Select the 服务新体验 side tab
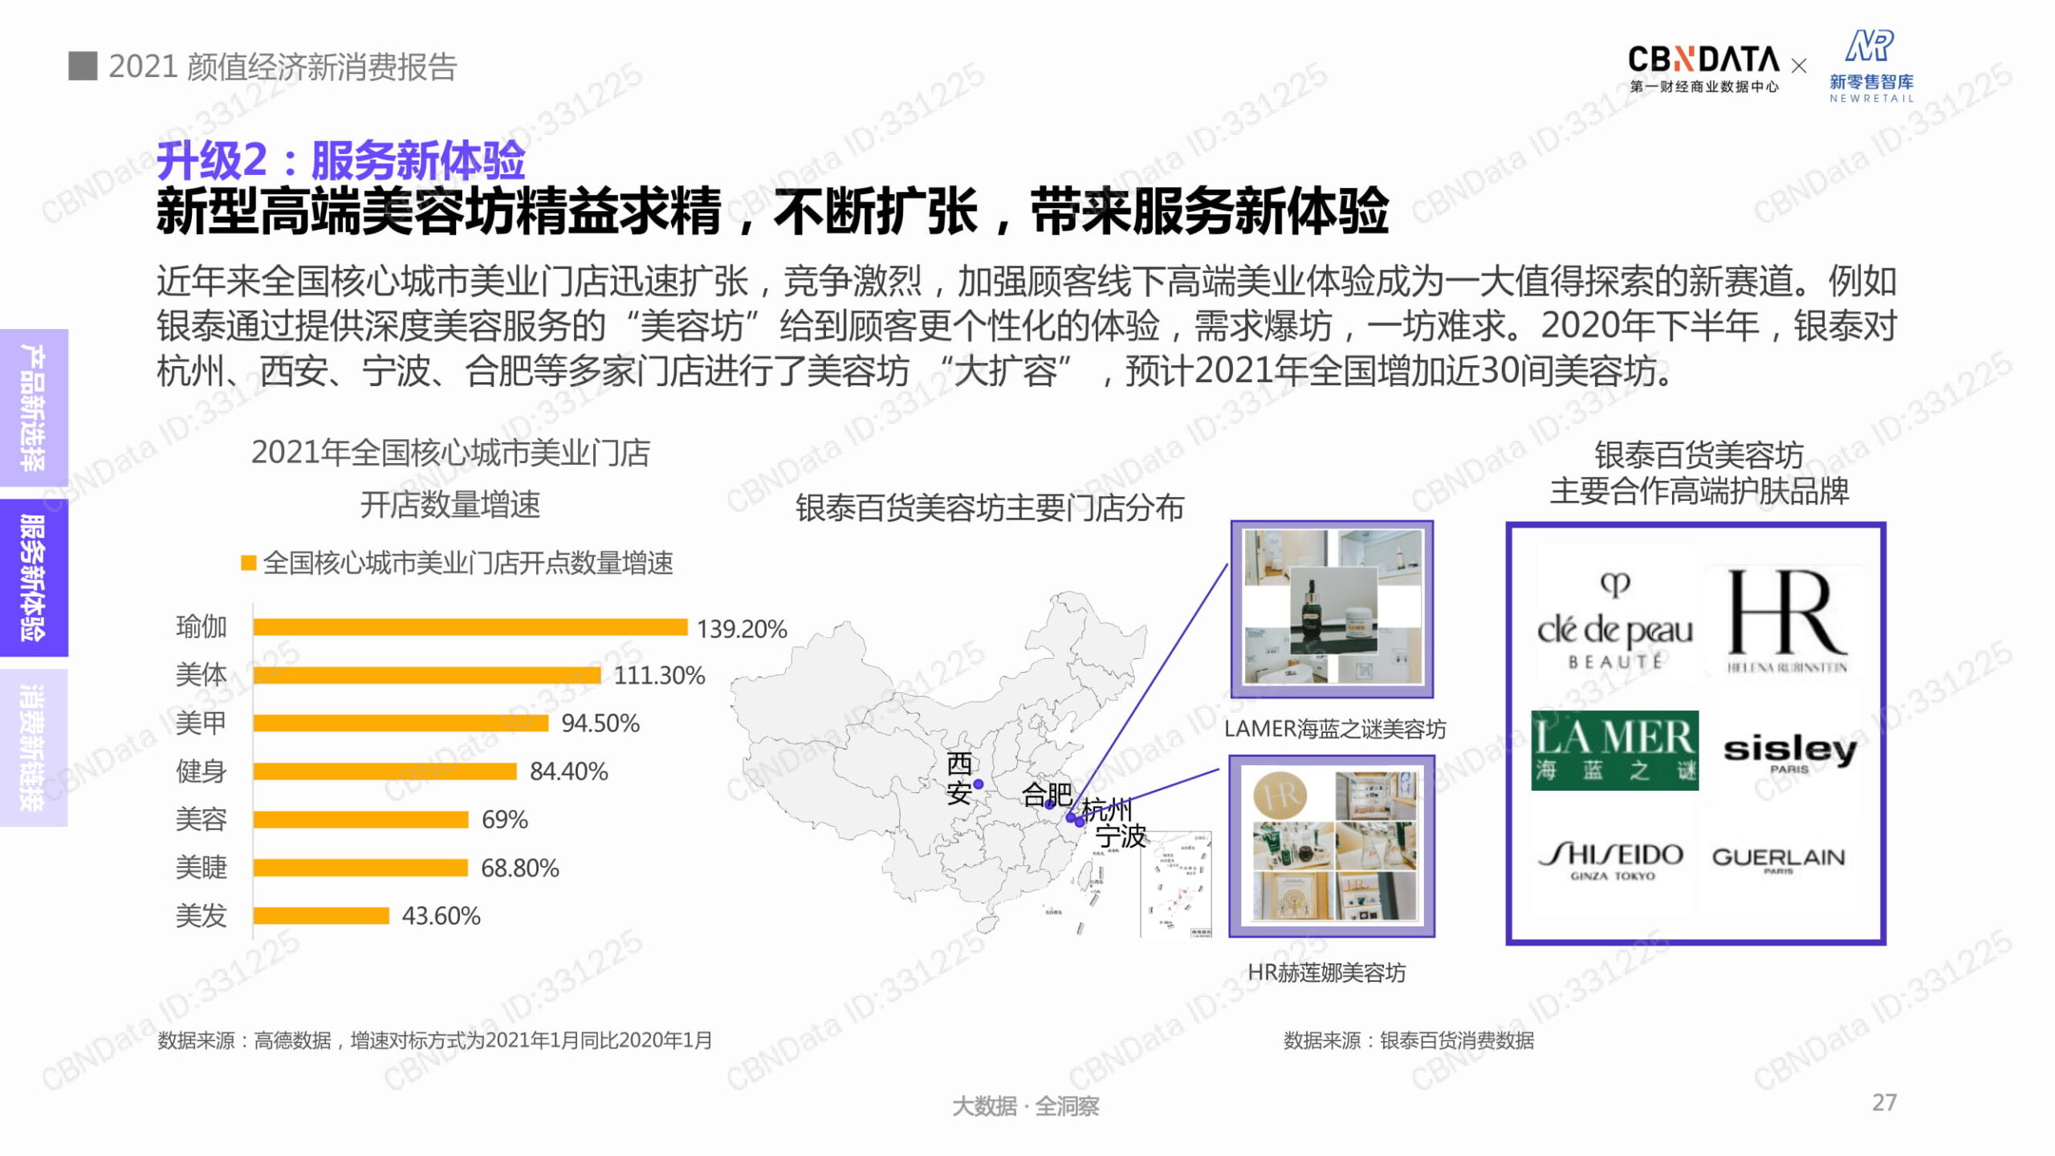This screenshot has width=2055, height=1156. coord(34,577)
